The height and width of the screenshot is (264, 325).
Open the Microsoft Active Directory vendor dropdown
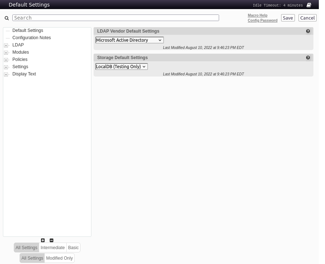coord(129,40)
